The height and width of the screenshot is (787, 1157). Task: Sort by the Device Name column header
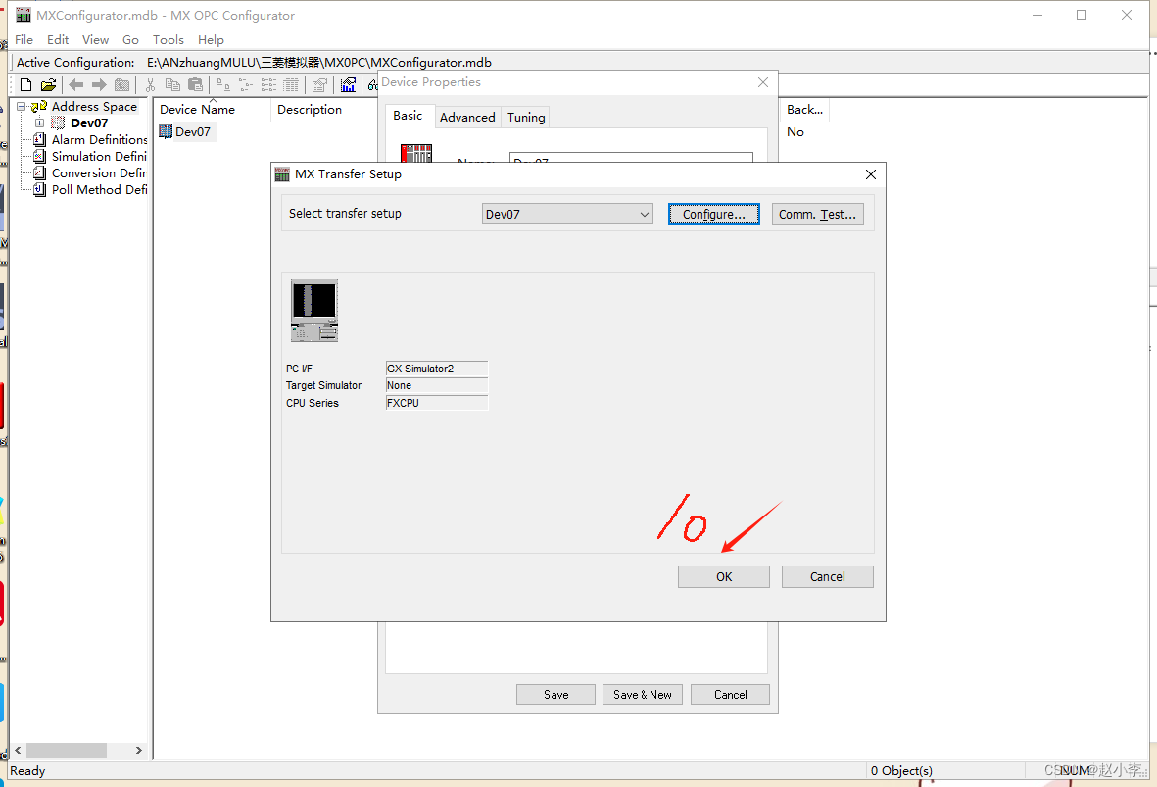point(213,109)
